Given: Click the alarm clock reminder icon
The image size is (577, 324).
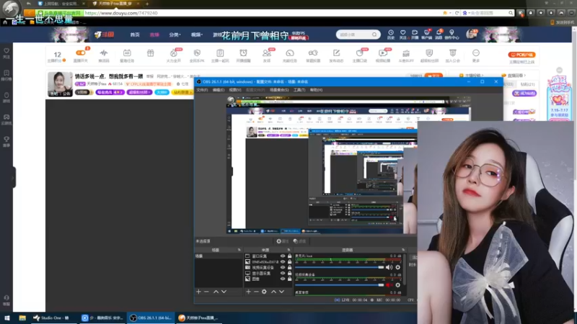Looking at the screenshot, I should point(243,53).
